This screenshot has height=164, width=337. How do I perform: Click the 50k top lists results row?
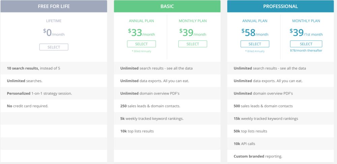[x=280, y=131]
